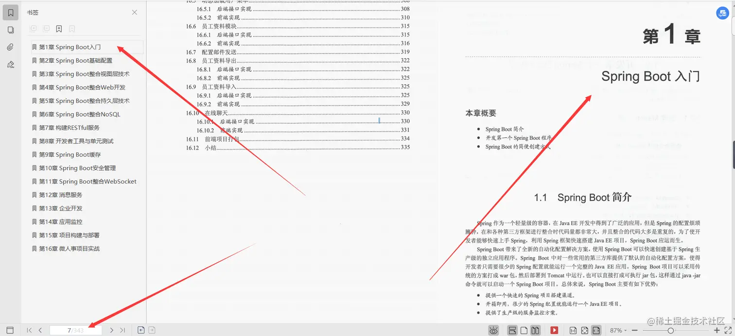
Task: Open the attachments panel via paperclip icon
Action: pos(11,47)
